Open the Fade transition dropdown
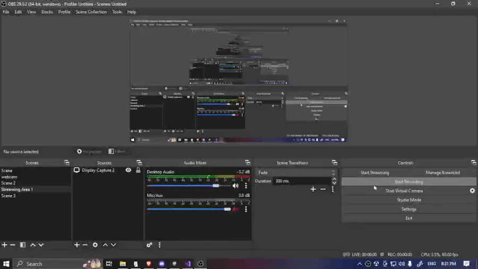 pos(296,173)
